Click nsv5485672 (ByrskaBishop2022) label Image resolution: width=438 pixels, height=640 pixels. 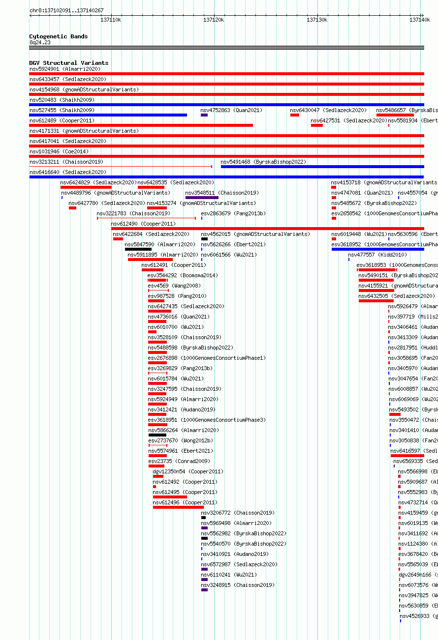click(x=374, y=203)
